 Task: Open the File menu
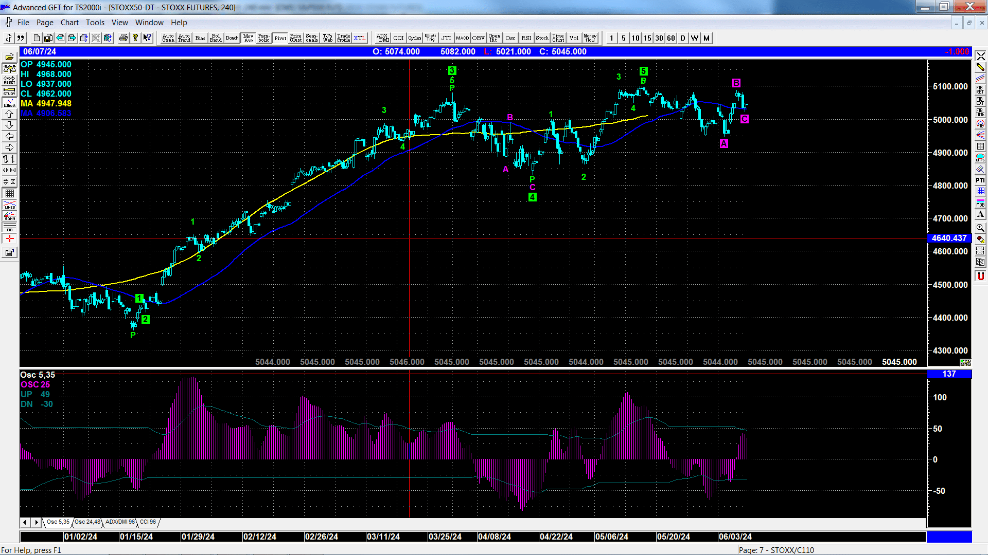click(x=23, y=23)
